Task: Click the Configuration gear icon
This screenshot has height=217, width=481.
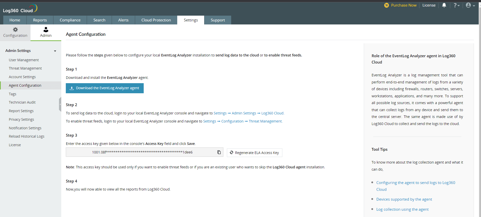Action: pos(15,29)
